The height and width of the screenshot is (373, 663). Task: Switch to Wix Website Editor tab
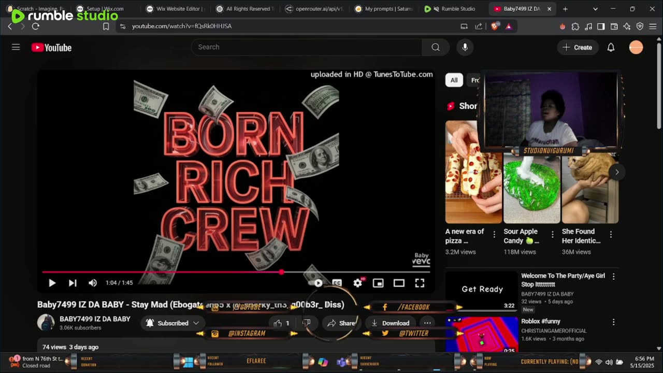click(x=176, y=9)
